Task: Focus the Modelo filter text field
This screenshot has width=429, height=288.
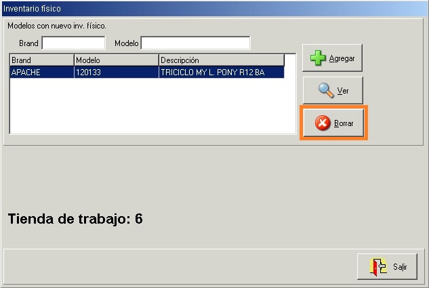Action: pos(195,43)
